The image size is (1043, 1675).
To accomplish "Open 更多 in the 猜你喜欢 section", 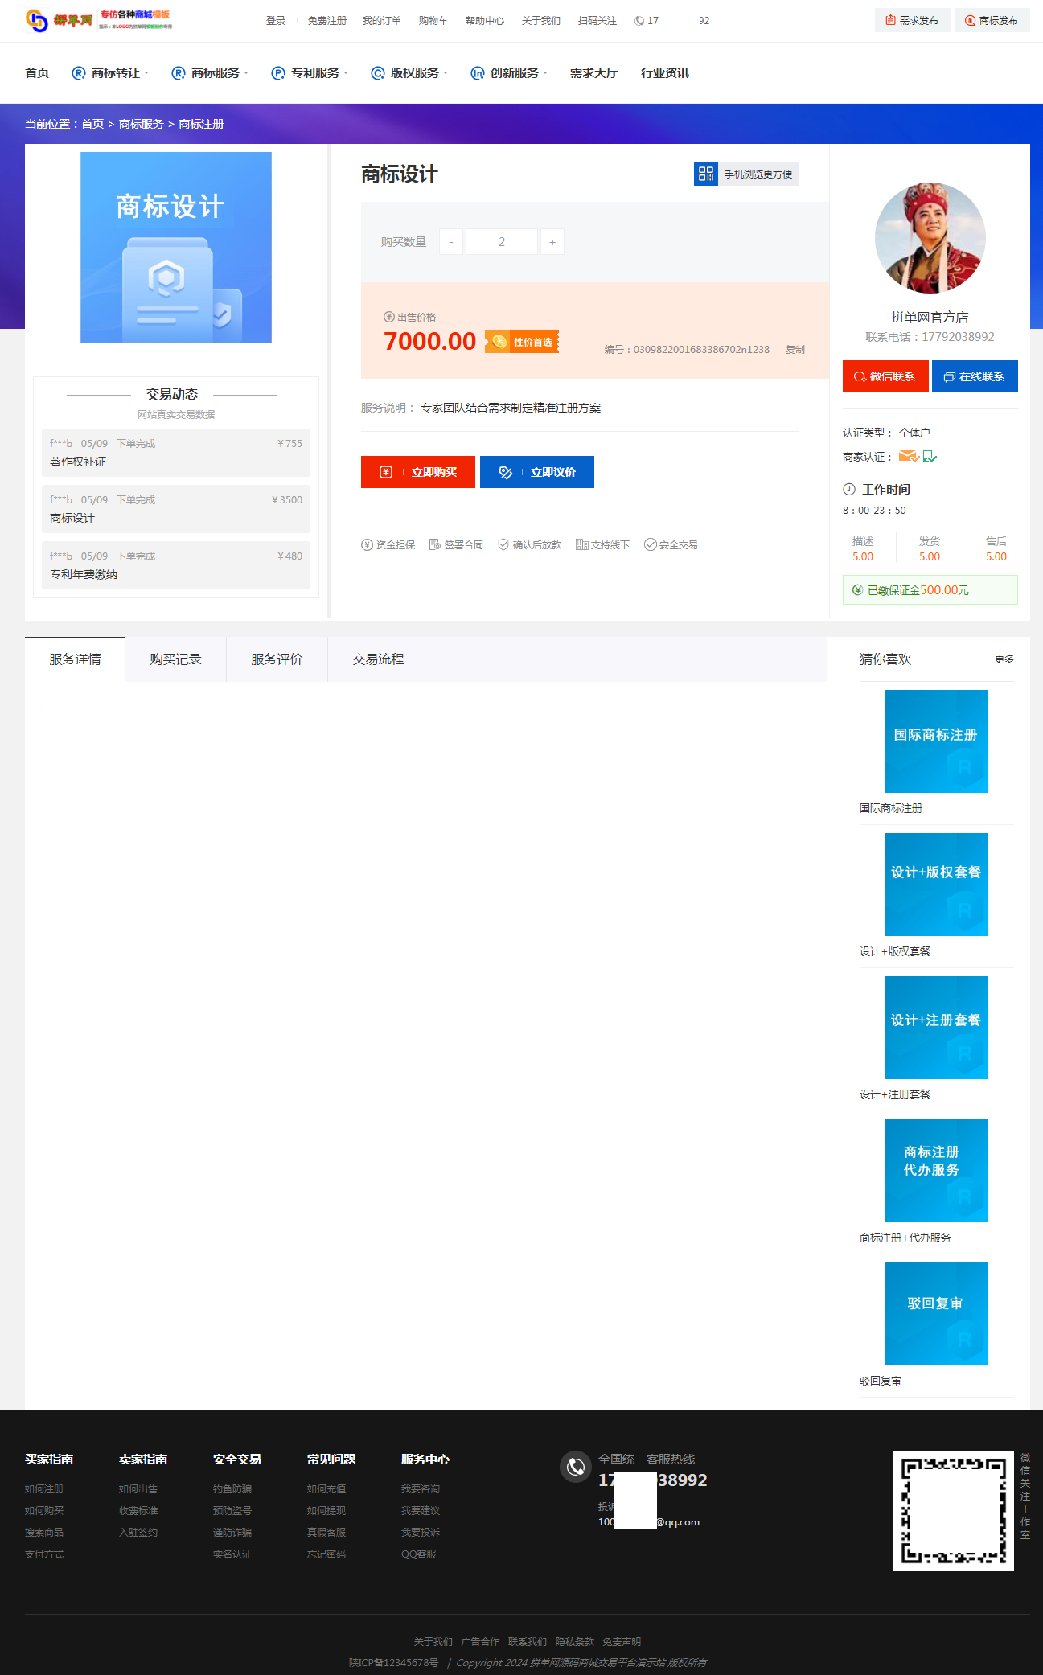I will tap(1004, 659).
